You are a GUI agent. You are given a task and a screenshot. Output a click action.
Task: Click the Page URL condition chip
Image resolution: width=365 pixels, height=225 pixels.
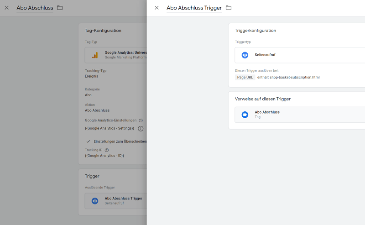(245, 78)
